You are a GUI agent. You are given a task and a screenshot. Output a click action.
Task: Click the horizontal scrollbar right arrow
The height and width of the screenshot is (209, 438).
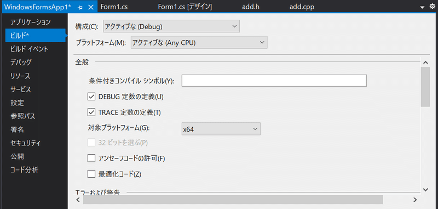pos(415,200)
